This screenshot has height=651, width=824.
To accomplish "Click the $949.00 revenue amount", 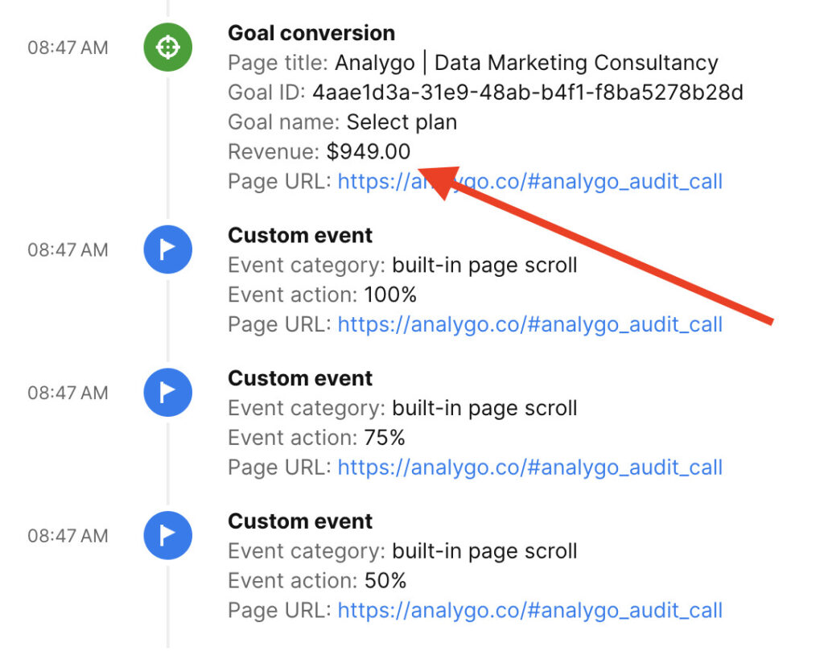I will (x=369, y=151).
